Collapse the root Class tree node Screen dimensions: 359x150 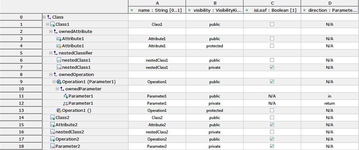(44, 17)
